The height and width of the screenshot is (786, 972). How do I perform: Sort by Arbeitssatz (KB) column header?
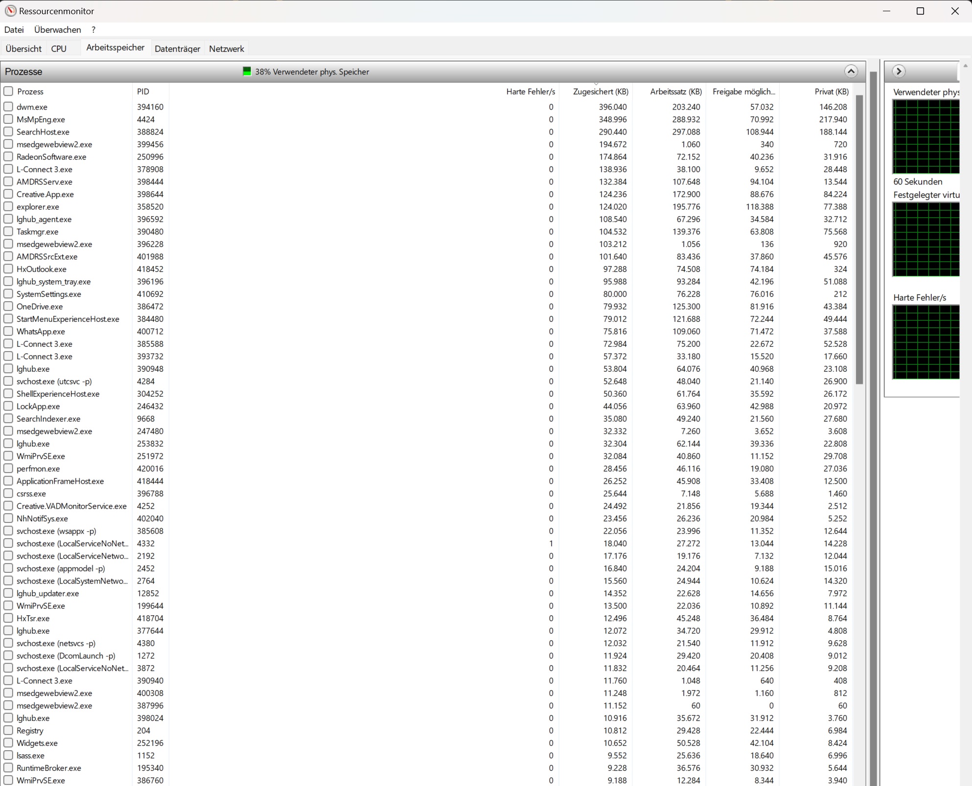pos(675,91)
